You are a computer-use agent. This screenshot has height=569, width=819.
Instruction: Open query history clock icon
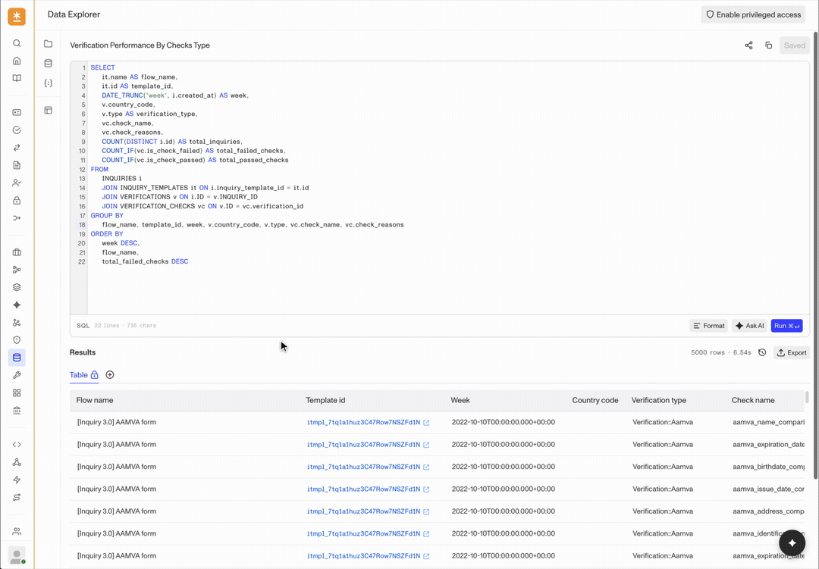tap(762, 352)
